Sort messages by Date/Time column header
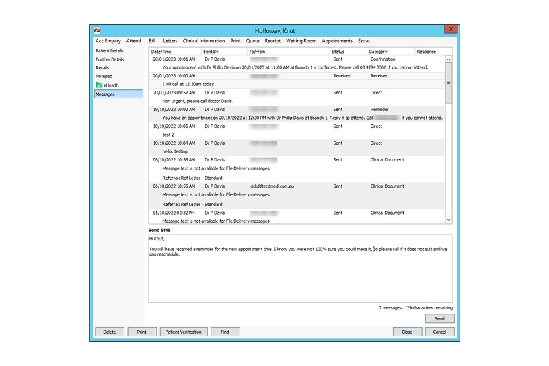The height and width of the screenshot is (366, 549). click(161, 52)
